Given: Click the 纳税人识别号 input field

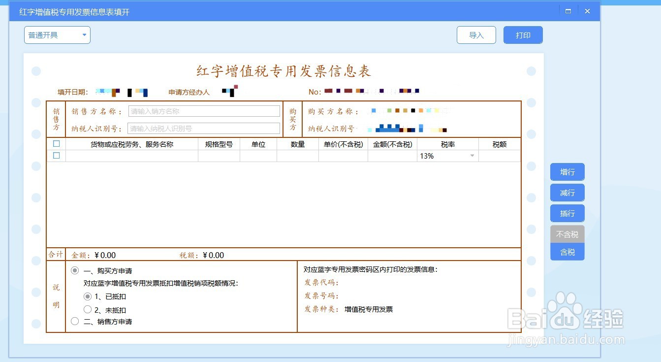Looking at the screenshot, I should coord(203,128).
